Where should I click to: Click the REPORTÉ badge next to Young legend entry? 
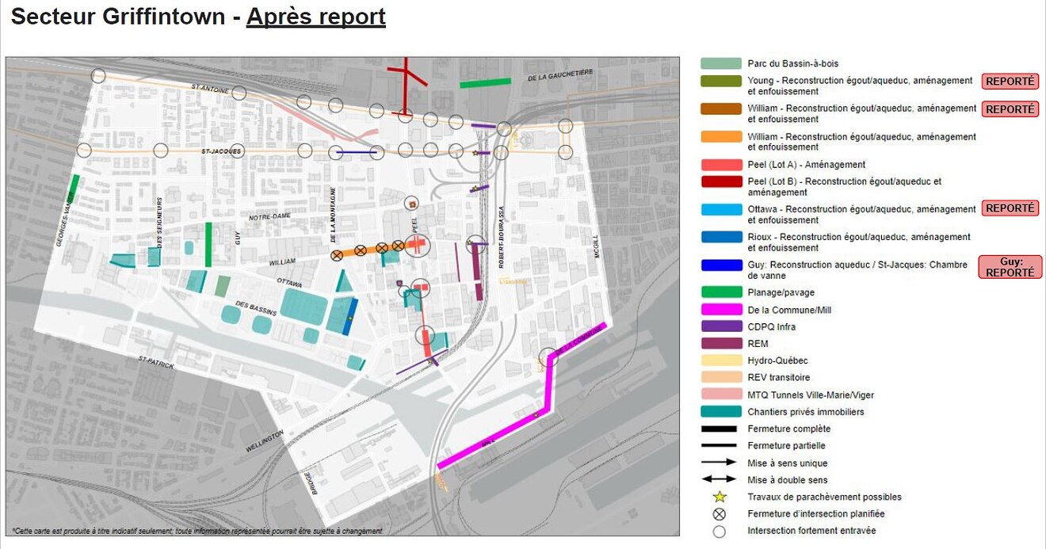click(x=1010, y=81)
